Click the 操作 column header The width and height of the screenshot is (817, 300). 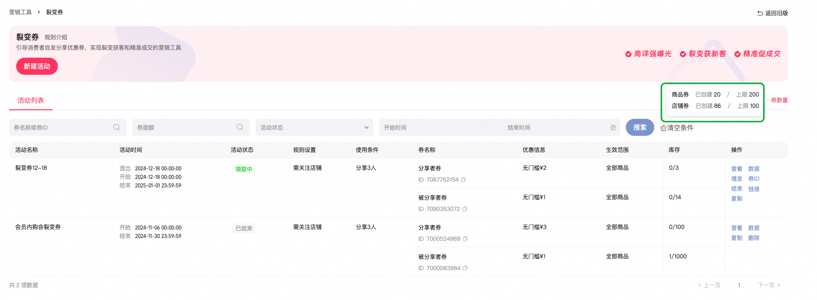[737, 150]
